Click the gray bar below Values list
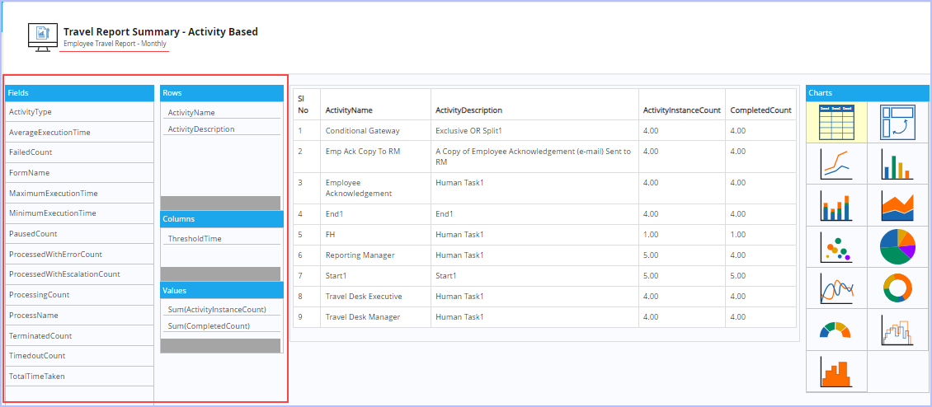 220,346
